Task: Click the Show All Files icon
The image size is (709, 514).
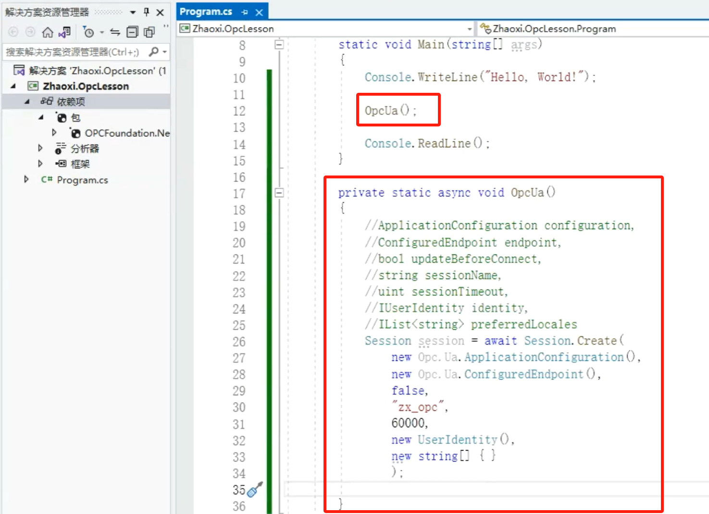Action: coord(149,32)
